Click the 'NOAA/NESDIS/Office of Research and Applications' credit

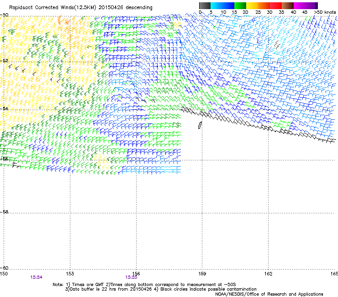[x=269, y=294]
